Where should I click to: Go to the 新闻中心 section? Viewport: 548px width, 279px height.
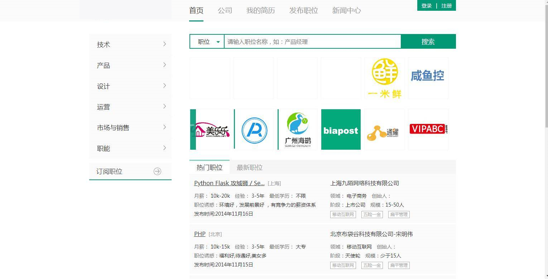[x=346, y=10]
